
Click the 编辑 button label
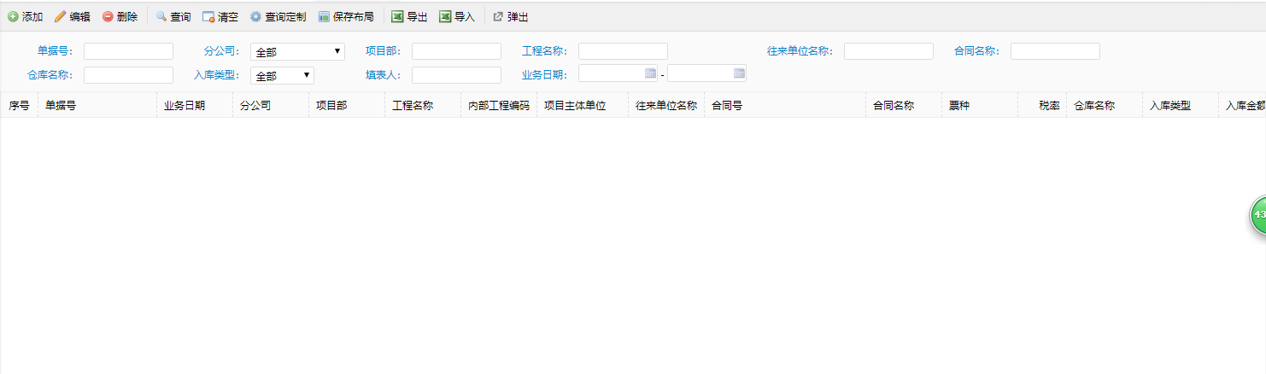tap(79, 17)
